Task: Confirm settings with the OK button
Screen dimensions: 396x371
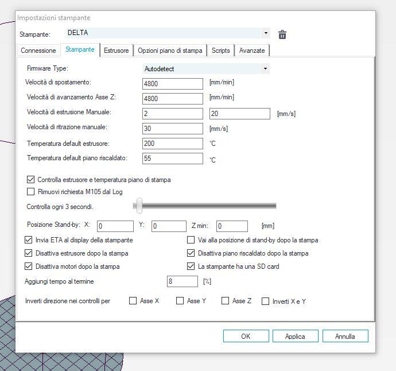Action: click(x=246, y=336)
